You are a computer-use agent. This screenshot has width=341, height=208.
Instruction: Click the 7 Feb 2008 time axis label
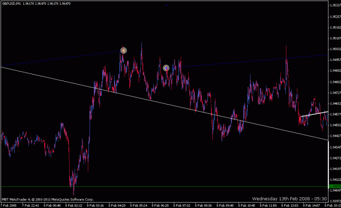point(9,205)
